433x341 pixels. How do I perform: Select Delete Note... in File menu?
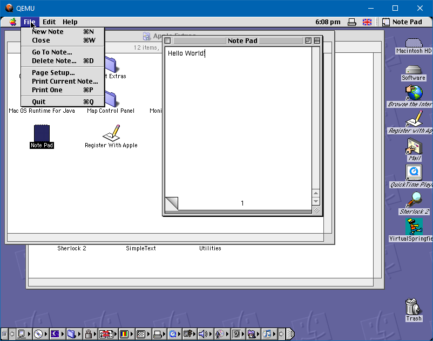(x=54, y=61)
